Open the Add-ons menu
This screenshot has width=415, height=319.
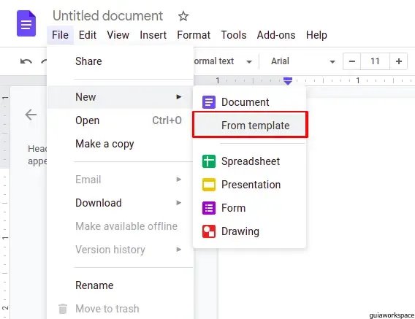click(276, 35)
